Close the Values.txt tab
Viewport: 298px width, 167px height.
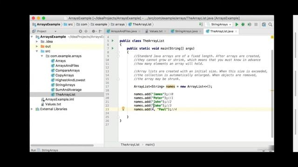165,32
